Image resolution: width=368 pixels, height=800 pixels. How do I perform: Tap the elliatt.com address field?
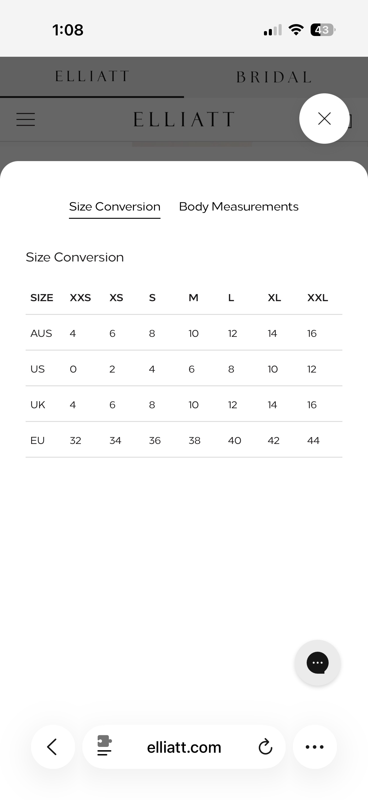coord(184,747)
